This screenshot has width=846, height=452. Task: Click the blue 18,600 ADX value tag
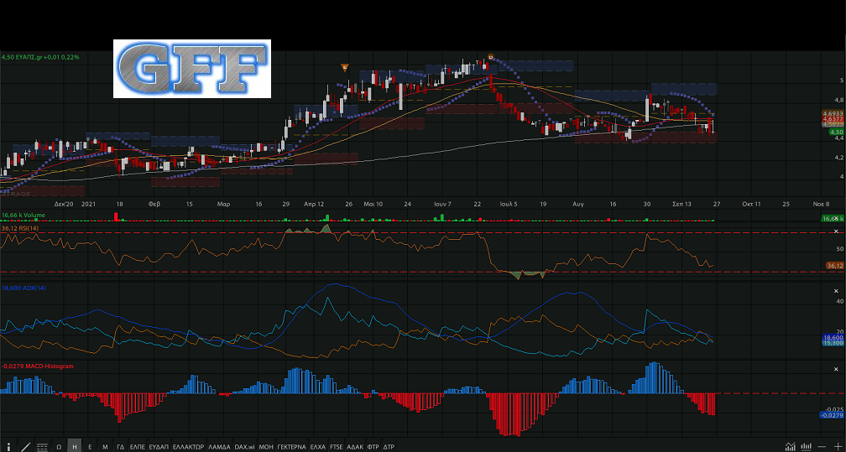(833, 337)
